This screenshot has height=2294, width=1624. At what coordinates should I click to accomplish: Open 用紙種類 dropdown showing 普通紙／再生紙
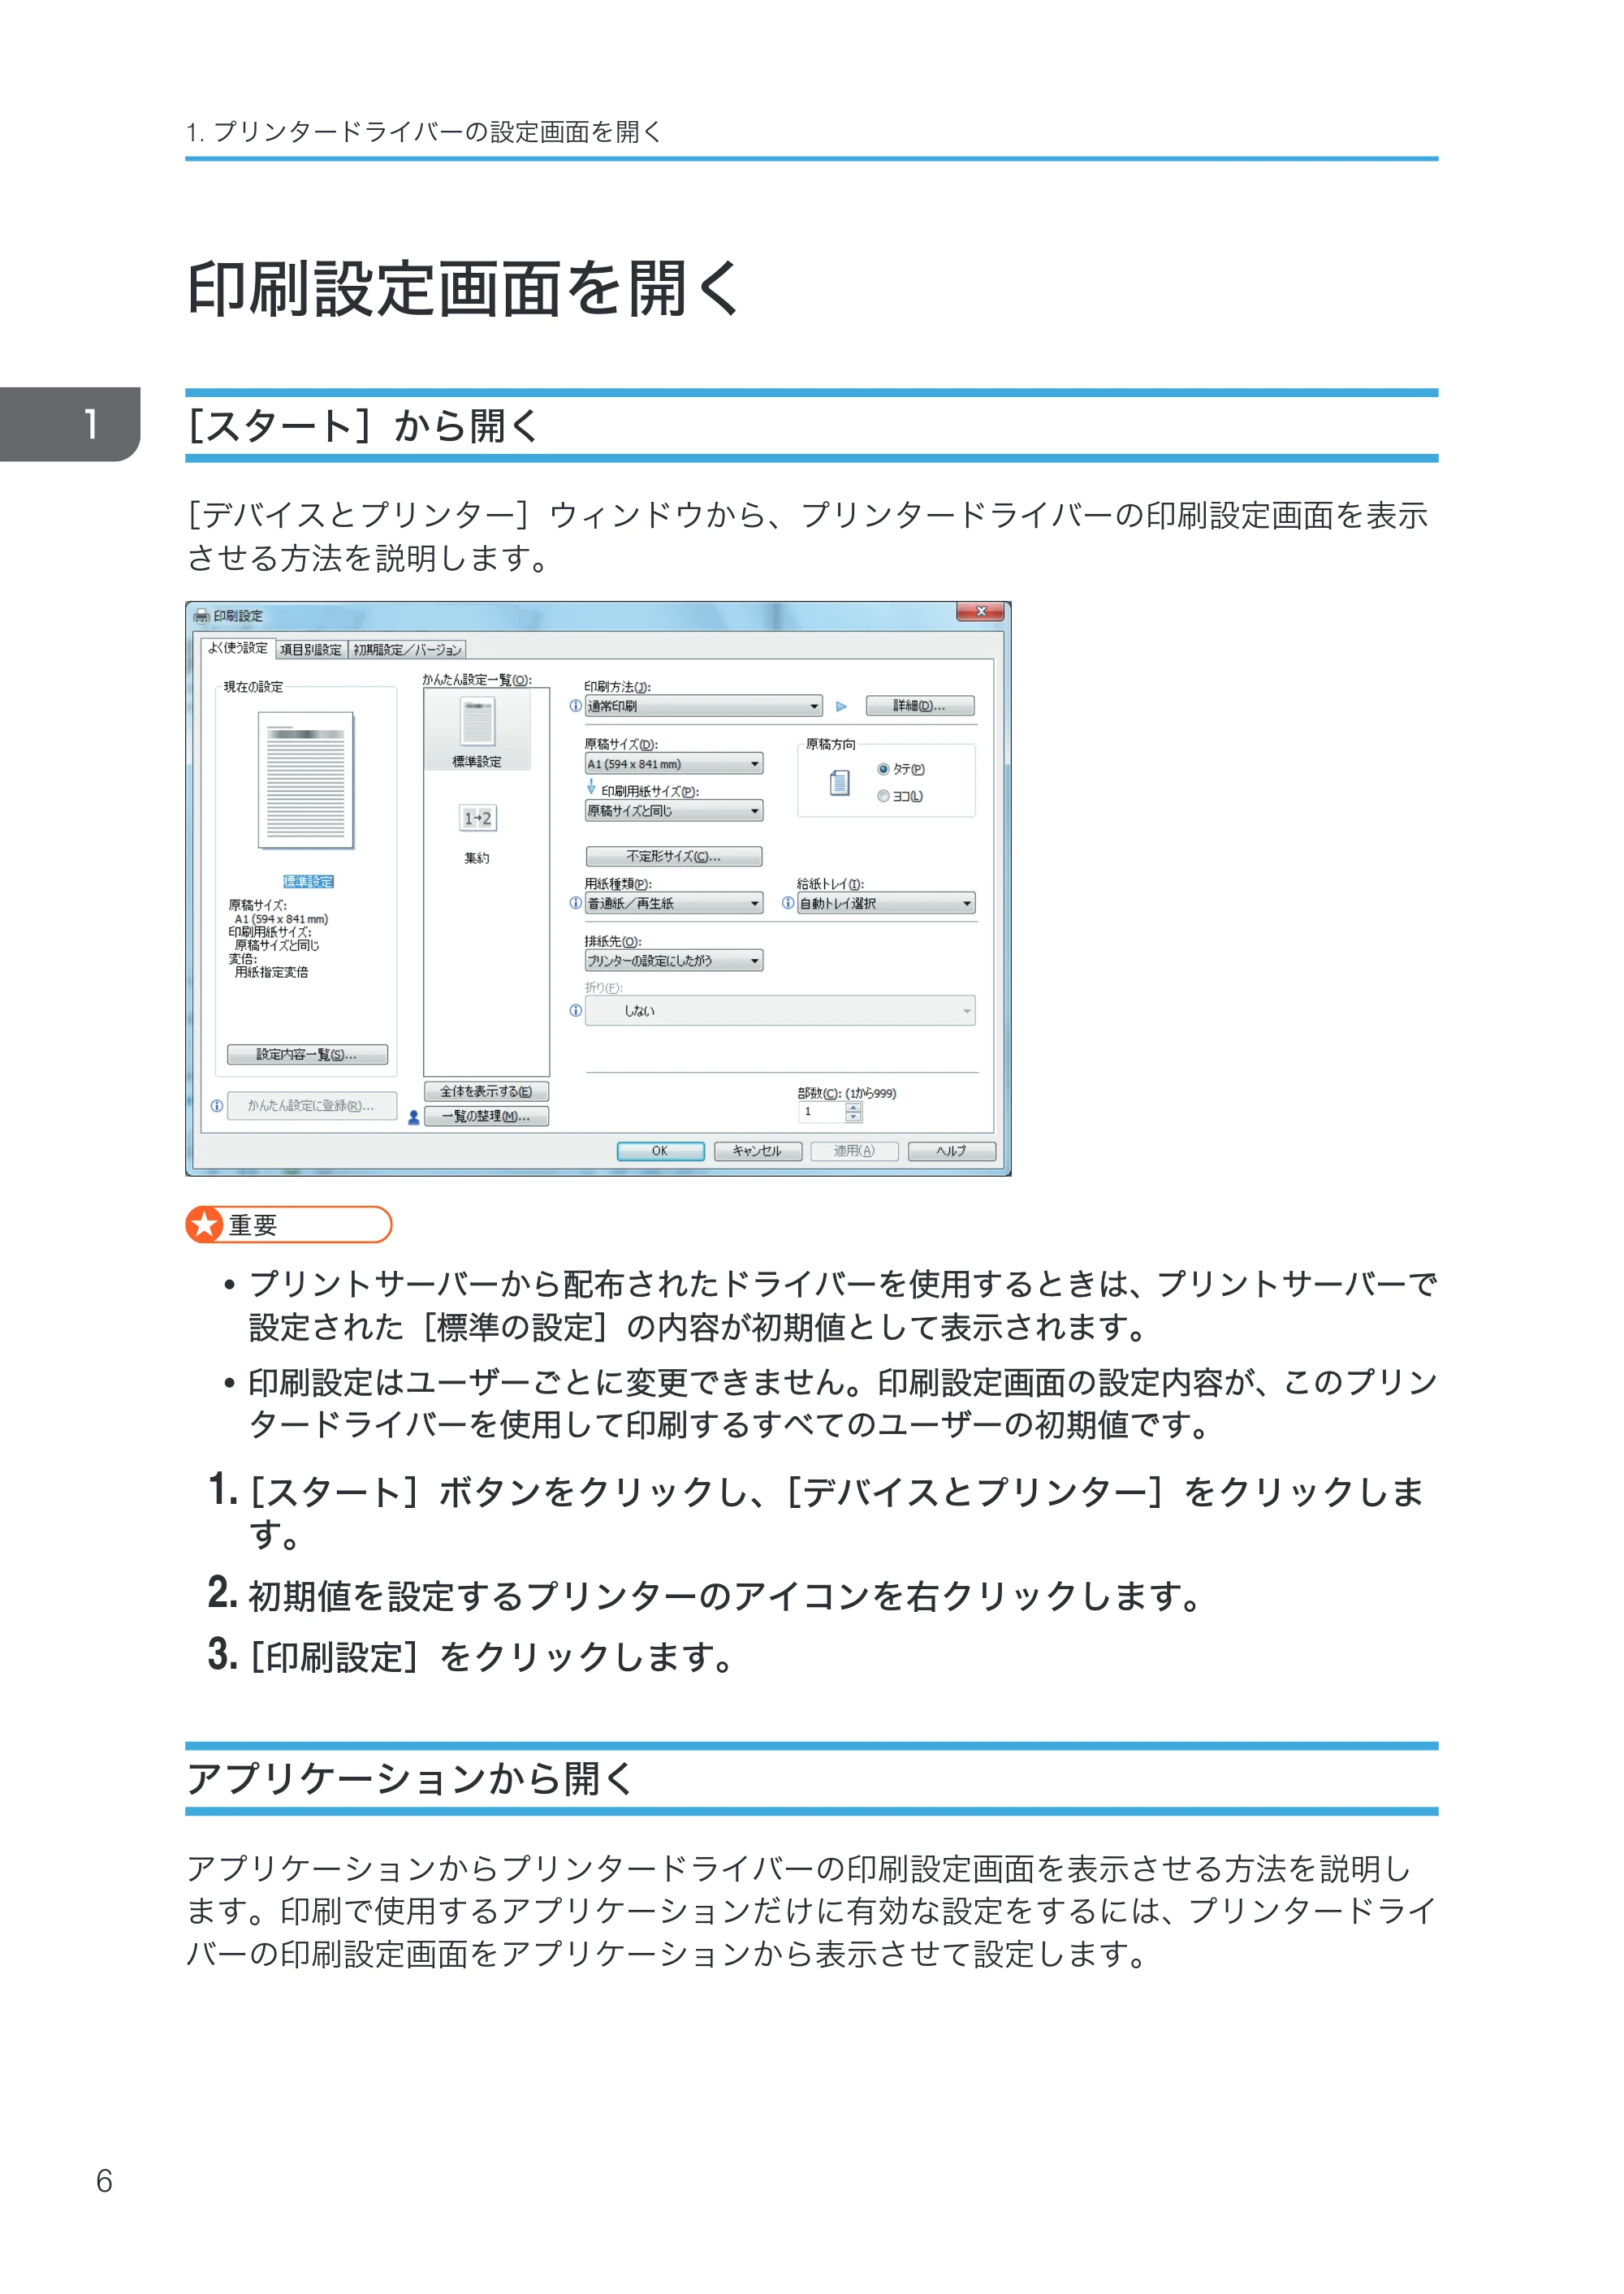[674, 903]
